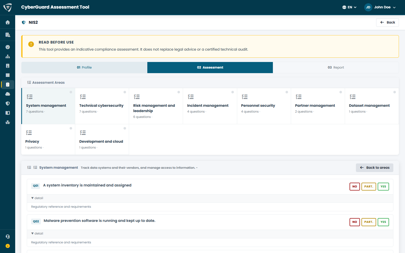Image resolution: width=405 pixels, height=253 pixels.
Task: Open the John Doe user menu
Action: (380, 7)
